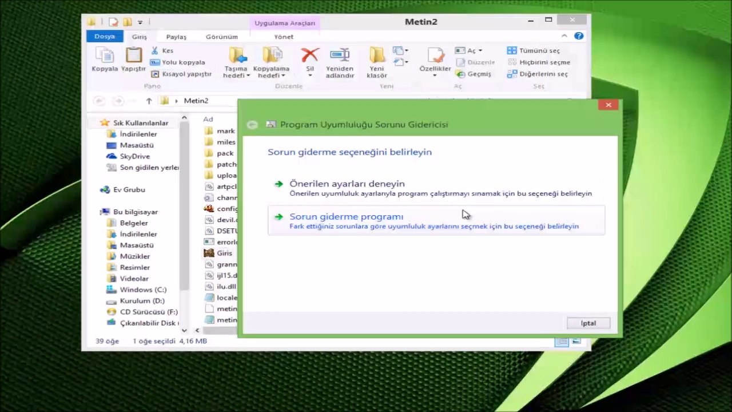The width and height of the screenshot is (732, 412).
Task: Switch to large icons view using the status bar icon
Action: [x=575, y=342]
